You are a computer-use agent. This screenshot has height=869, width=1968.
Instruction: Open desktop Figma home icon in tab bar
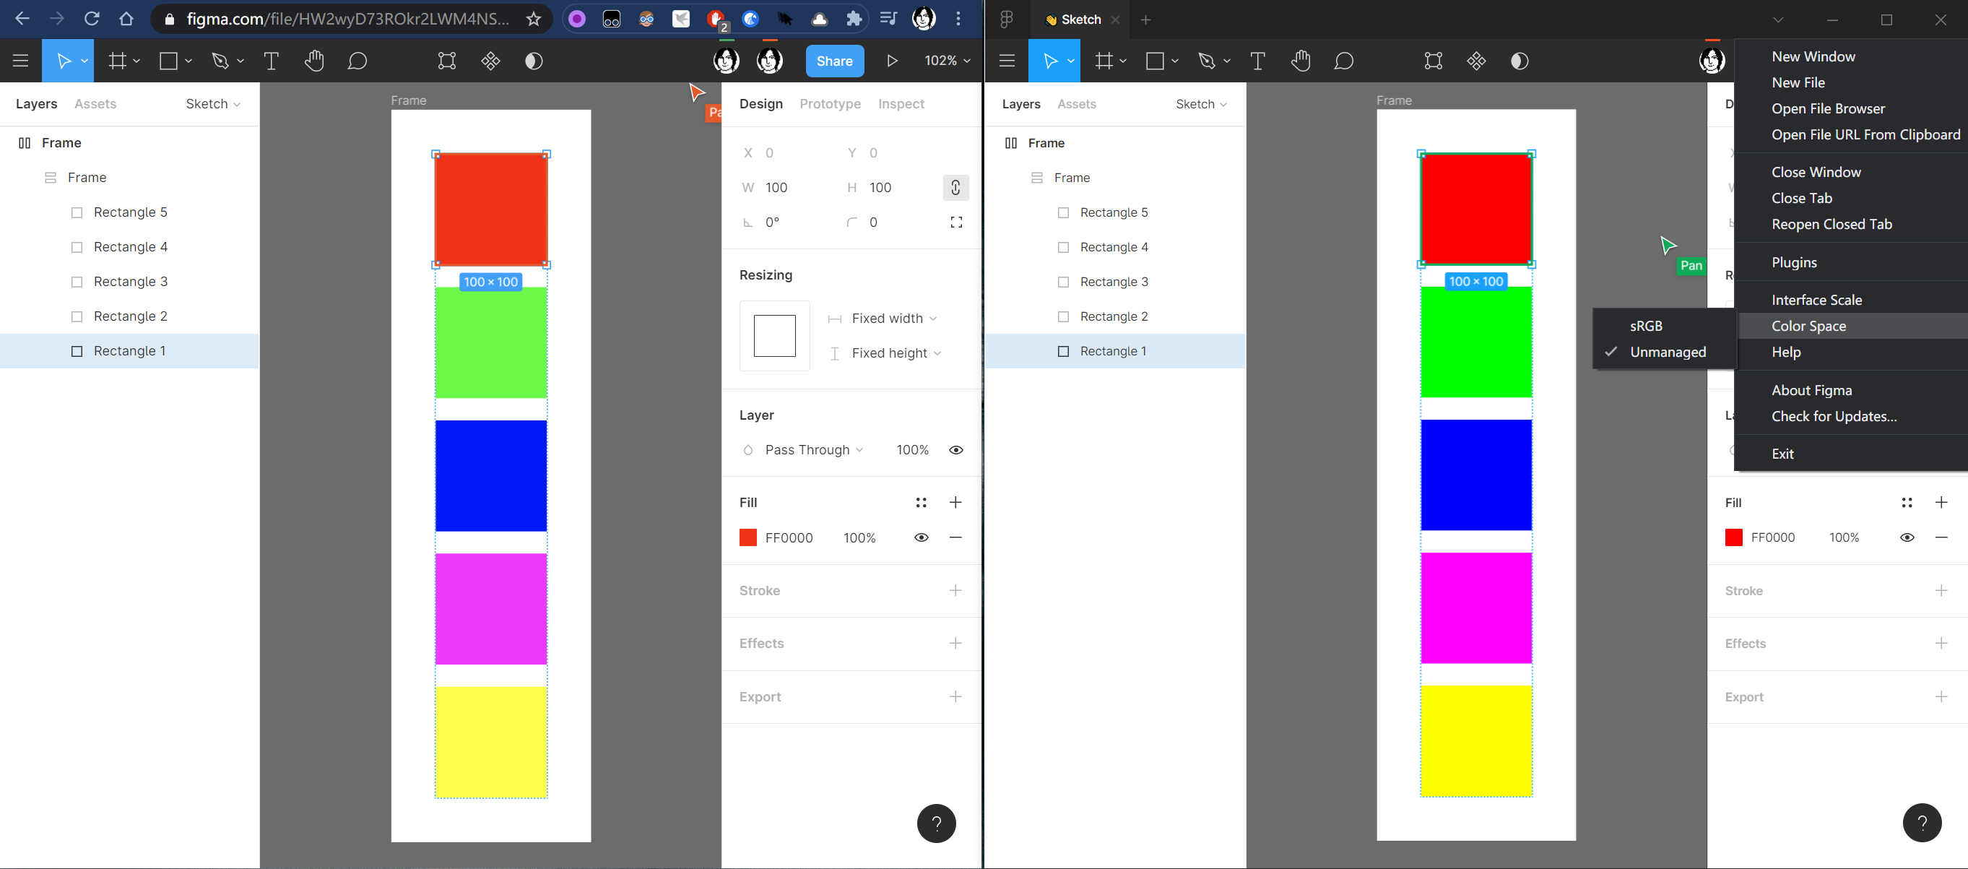pyautogui.click(x=1006, y=19)
